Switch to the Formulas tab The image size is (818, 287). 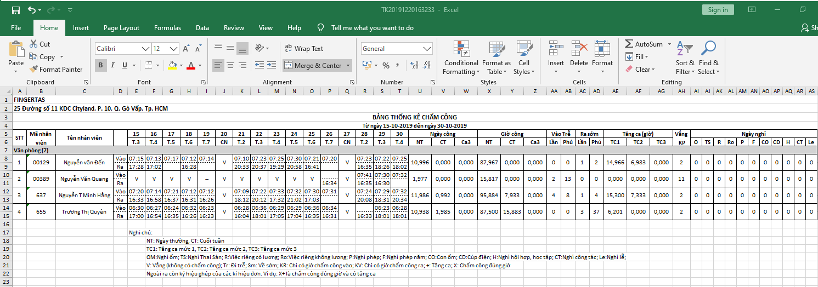[x=167, y=28]
